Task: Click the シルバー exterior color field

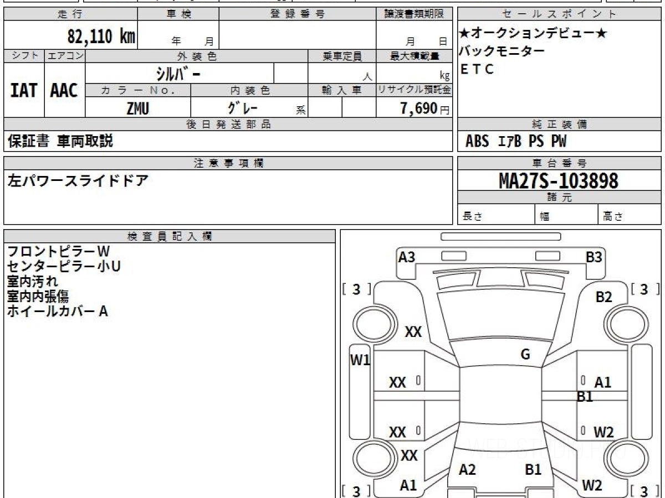Action: (180, 73)
